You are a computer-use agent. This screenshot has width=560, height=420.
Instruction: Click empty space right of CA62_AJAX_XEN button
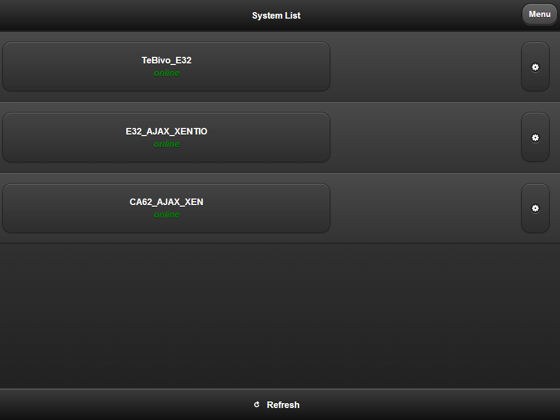point(425,208)
